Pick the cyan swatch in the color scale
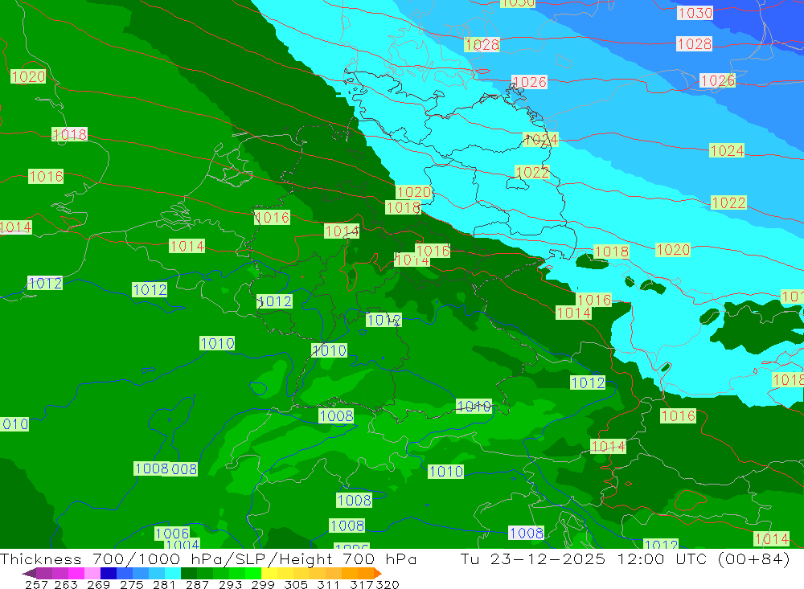The height and width of the screenshot is (589, 804). click(173, 573)
